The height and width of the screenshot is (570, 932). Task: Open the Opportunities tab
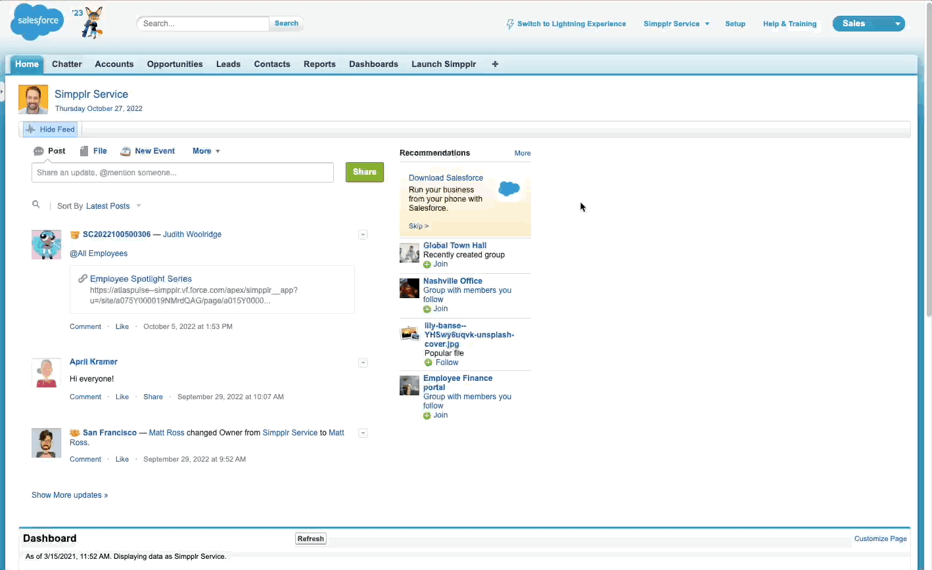click(x=175, y=64)
